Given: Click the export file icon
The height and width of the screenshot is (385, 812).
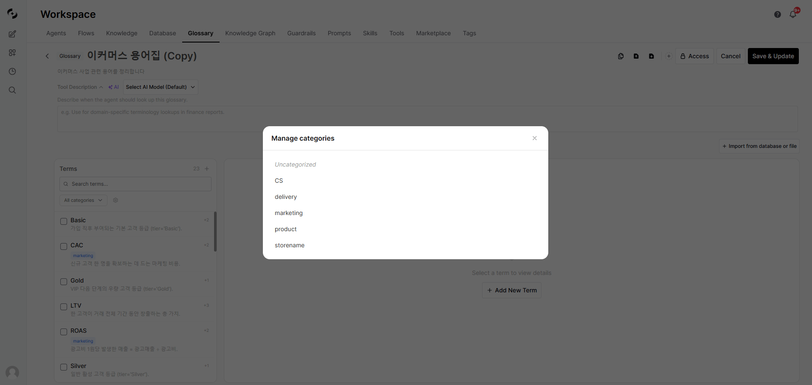Looking at the screenshot, I should [636, 56].
